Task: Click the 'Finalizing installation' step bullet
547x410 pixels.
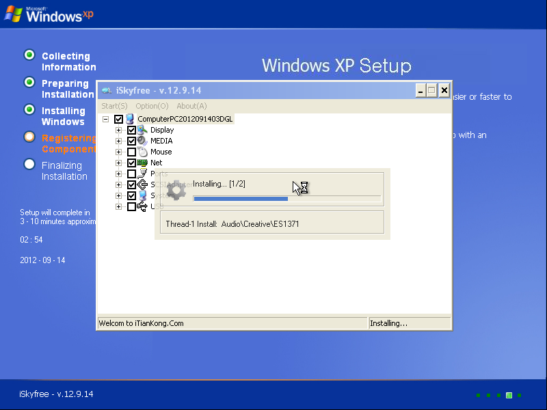Action: coord(29,164)
